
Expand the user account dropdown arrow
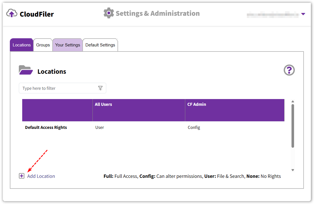[303, 14]
